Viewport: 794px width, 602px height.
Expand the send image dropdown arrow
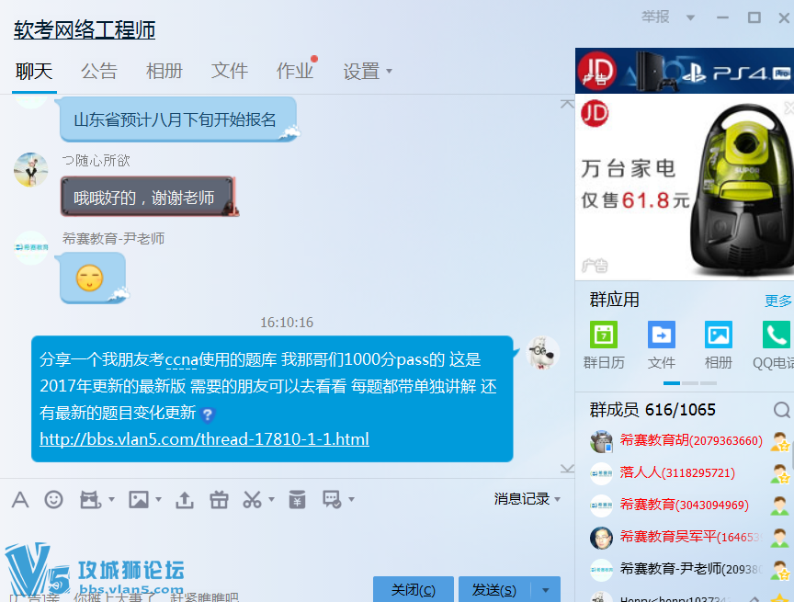(159, 500)
